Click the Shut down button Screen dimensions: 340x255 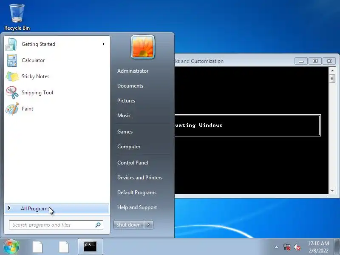tap(129, 225)
